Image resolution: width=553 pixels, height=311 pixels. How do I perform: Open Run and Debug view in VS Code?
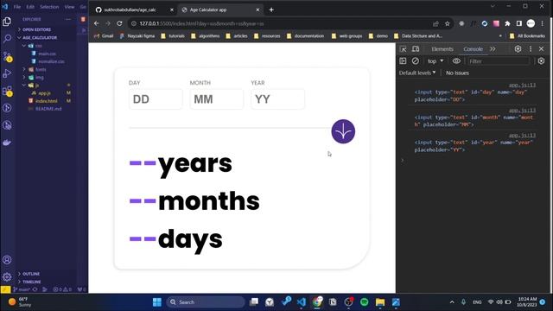[7, 73]
